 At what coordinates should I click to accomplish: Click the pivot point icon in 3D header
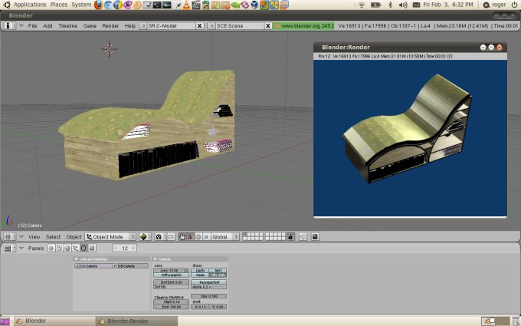click(x=159, y=236)
